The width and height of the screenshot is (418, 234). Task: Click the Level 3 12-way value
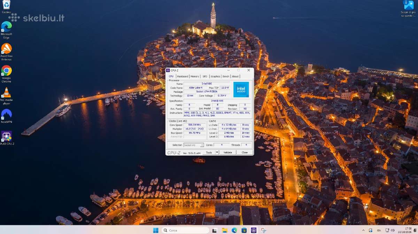245,136
